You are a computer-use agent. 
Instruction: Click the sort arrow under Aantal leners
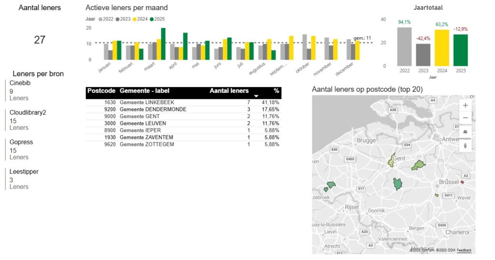[256, 96]
